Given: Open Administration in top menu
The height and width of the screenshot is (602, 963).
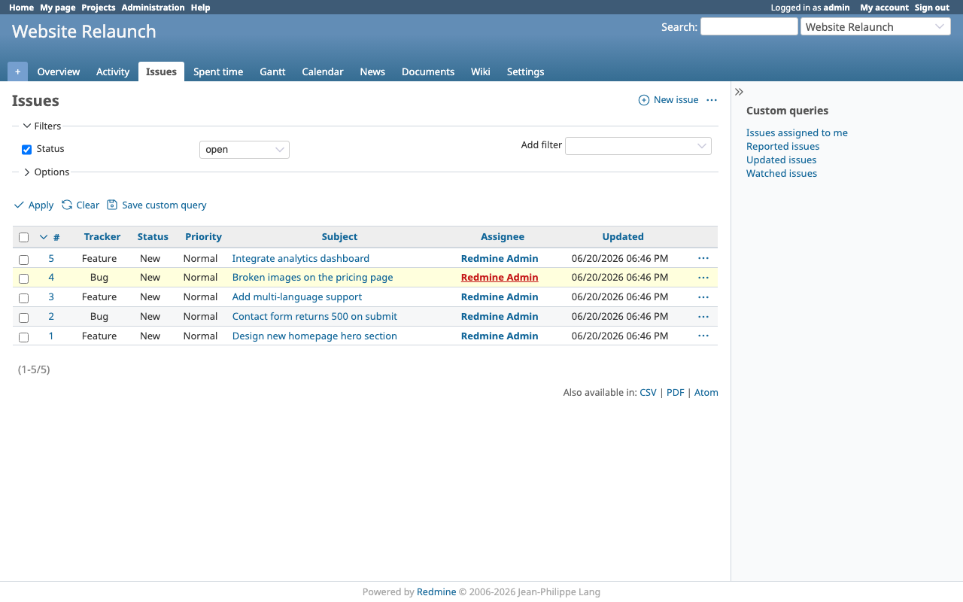Looking at the screenshot, I should [x=153, y=8].
